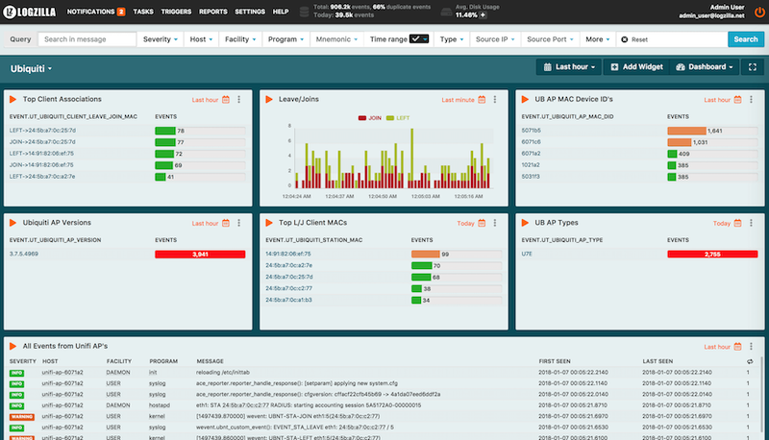Open options menu of Ubiquiti AP Versions
Screen dimensions: 769x440
coord(238,223)
